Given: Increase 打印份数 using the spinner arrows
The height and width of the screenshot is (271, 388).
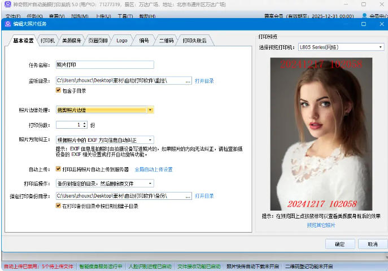Looking at the screenshot, I should (85, 123).
